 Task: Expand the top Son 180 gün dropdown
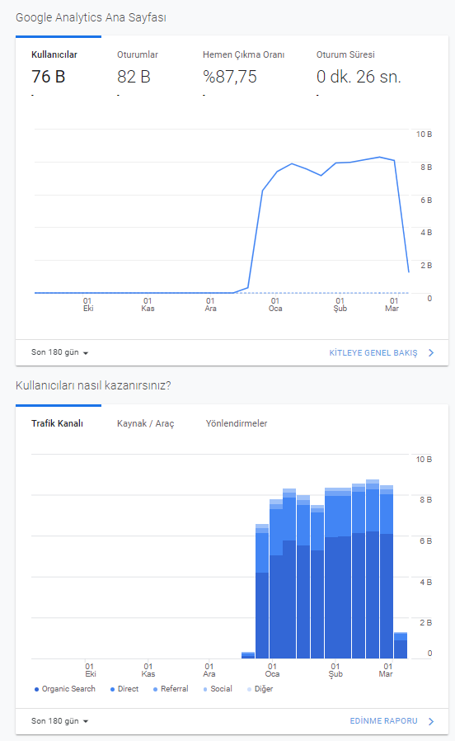pyautogui.click(x=59, y=352)
